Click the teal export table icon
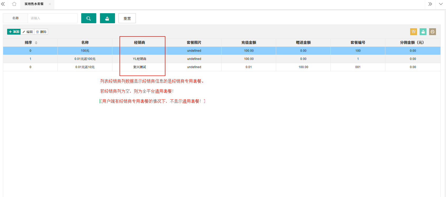 (423, 32)
